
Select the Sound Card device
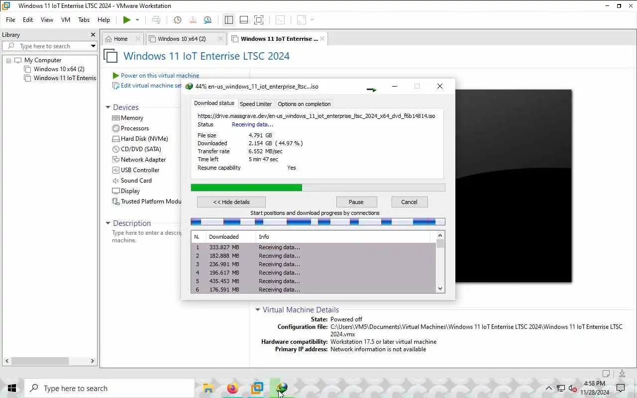(x=136, y=181)
